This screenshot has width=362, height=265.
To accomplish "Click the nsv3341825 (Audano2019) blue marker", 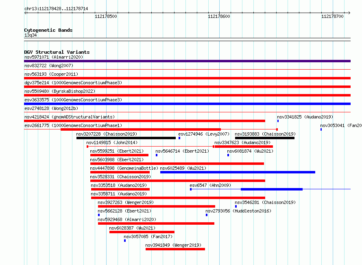I will click(x=278, y=121).
